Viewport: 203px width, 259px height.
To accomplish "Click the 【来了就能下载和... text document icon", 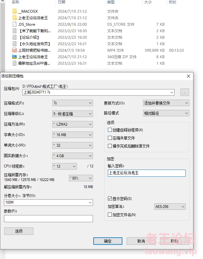I will (x=15, y=31).
